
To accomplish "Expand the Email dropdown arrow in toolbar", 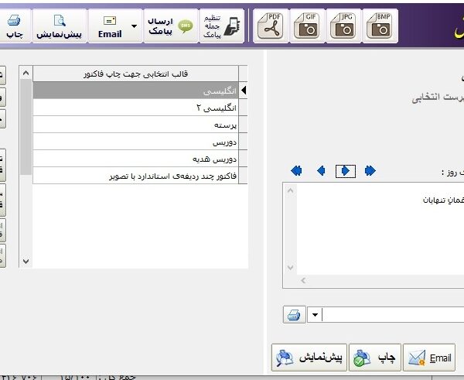I will [134, 26].
